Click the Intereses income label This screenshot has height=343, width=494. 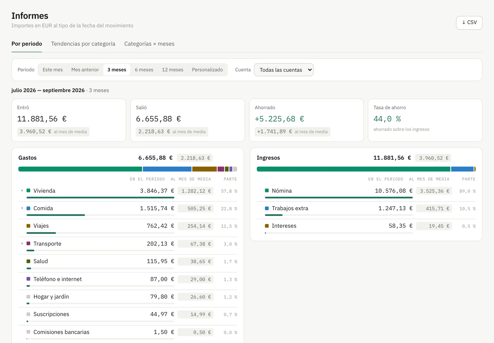[284, 226]
